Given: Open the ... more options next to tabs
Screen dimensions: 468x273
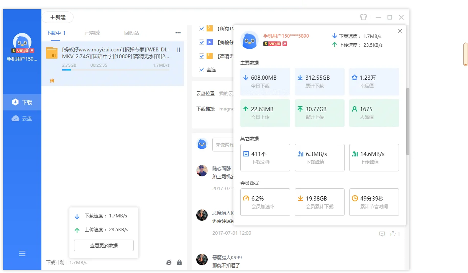Looking at the screenshot, I should [177, 33].
